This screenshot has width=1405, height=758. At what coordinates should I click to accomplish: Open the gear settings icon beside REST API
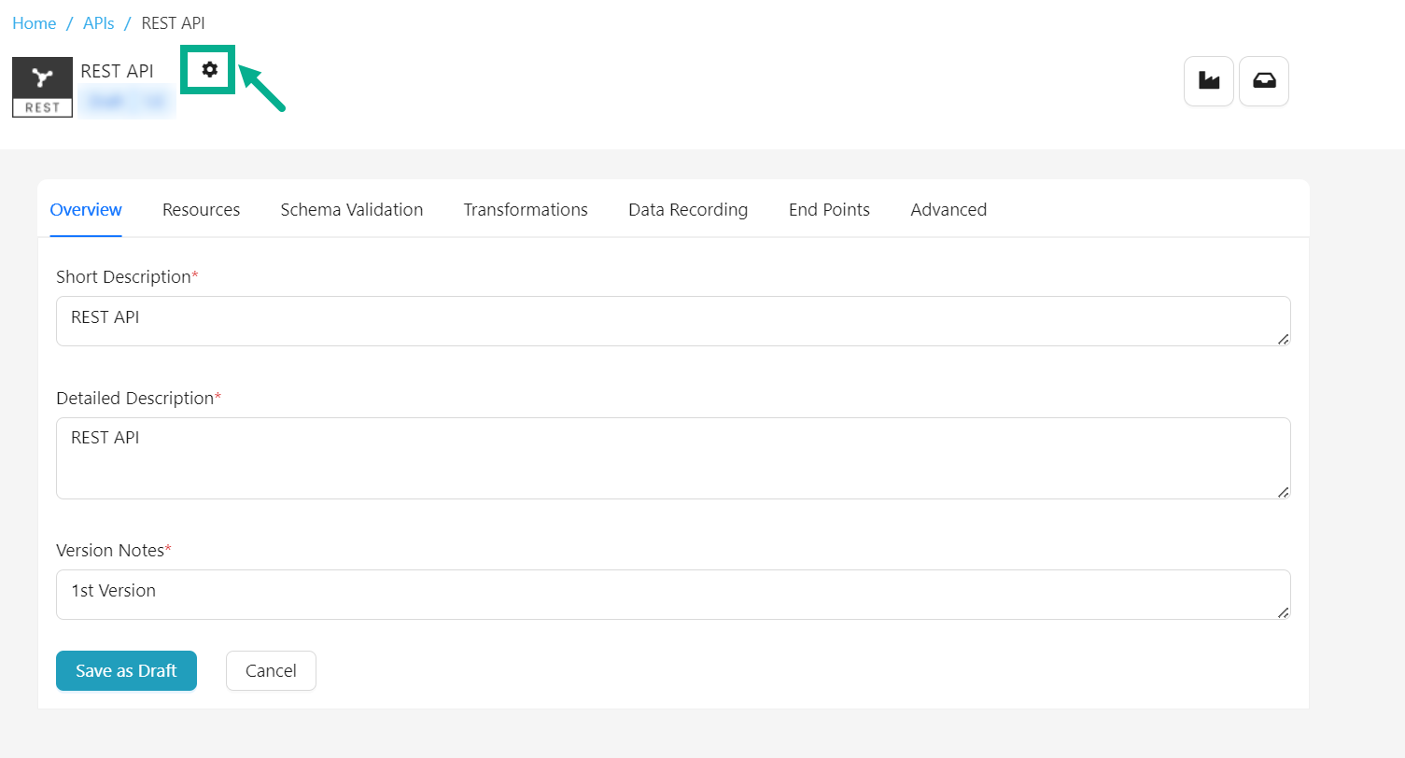209,69
